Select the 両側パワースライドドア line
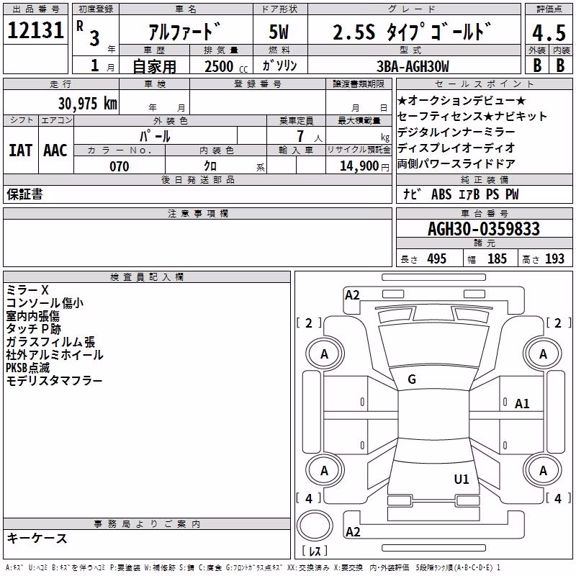Screen dimensions: 576x576 tap(456, 163)
